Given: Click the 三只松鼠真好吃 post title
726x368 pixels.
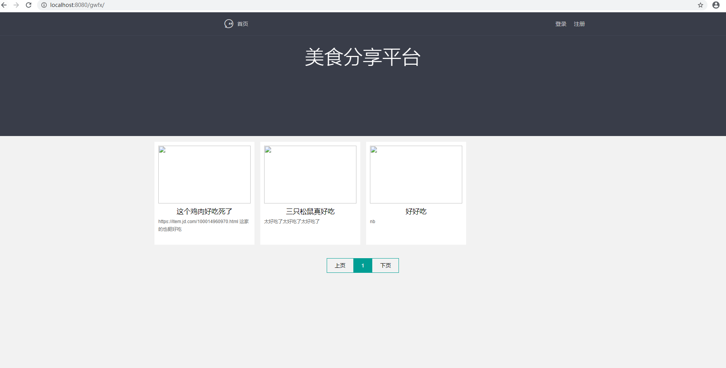Looking at the screenshot, I should point(310,212).
